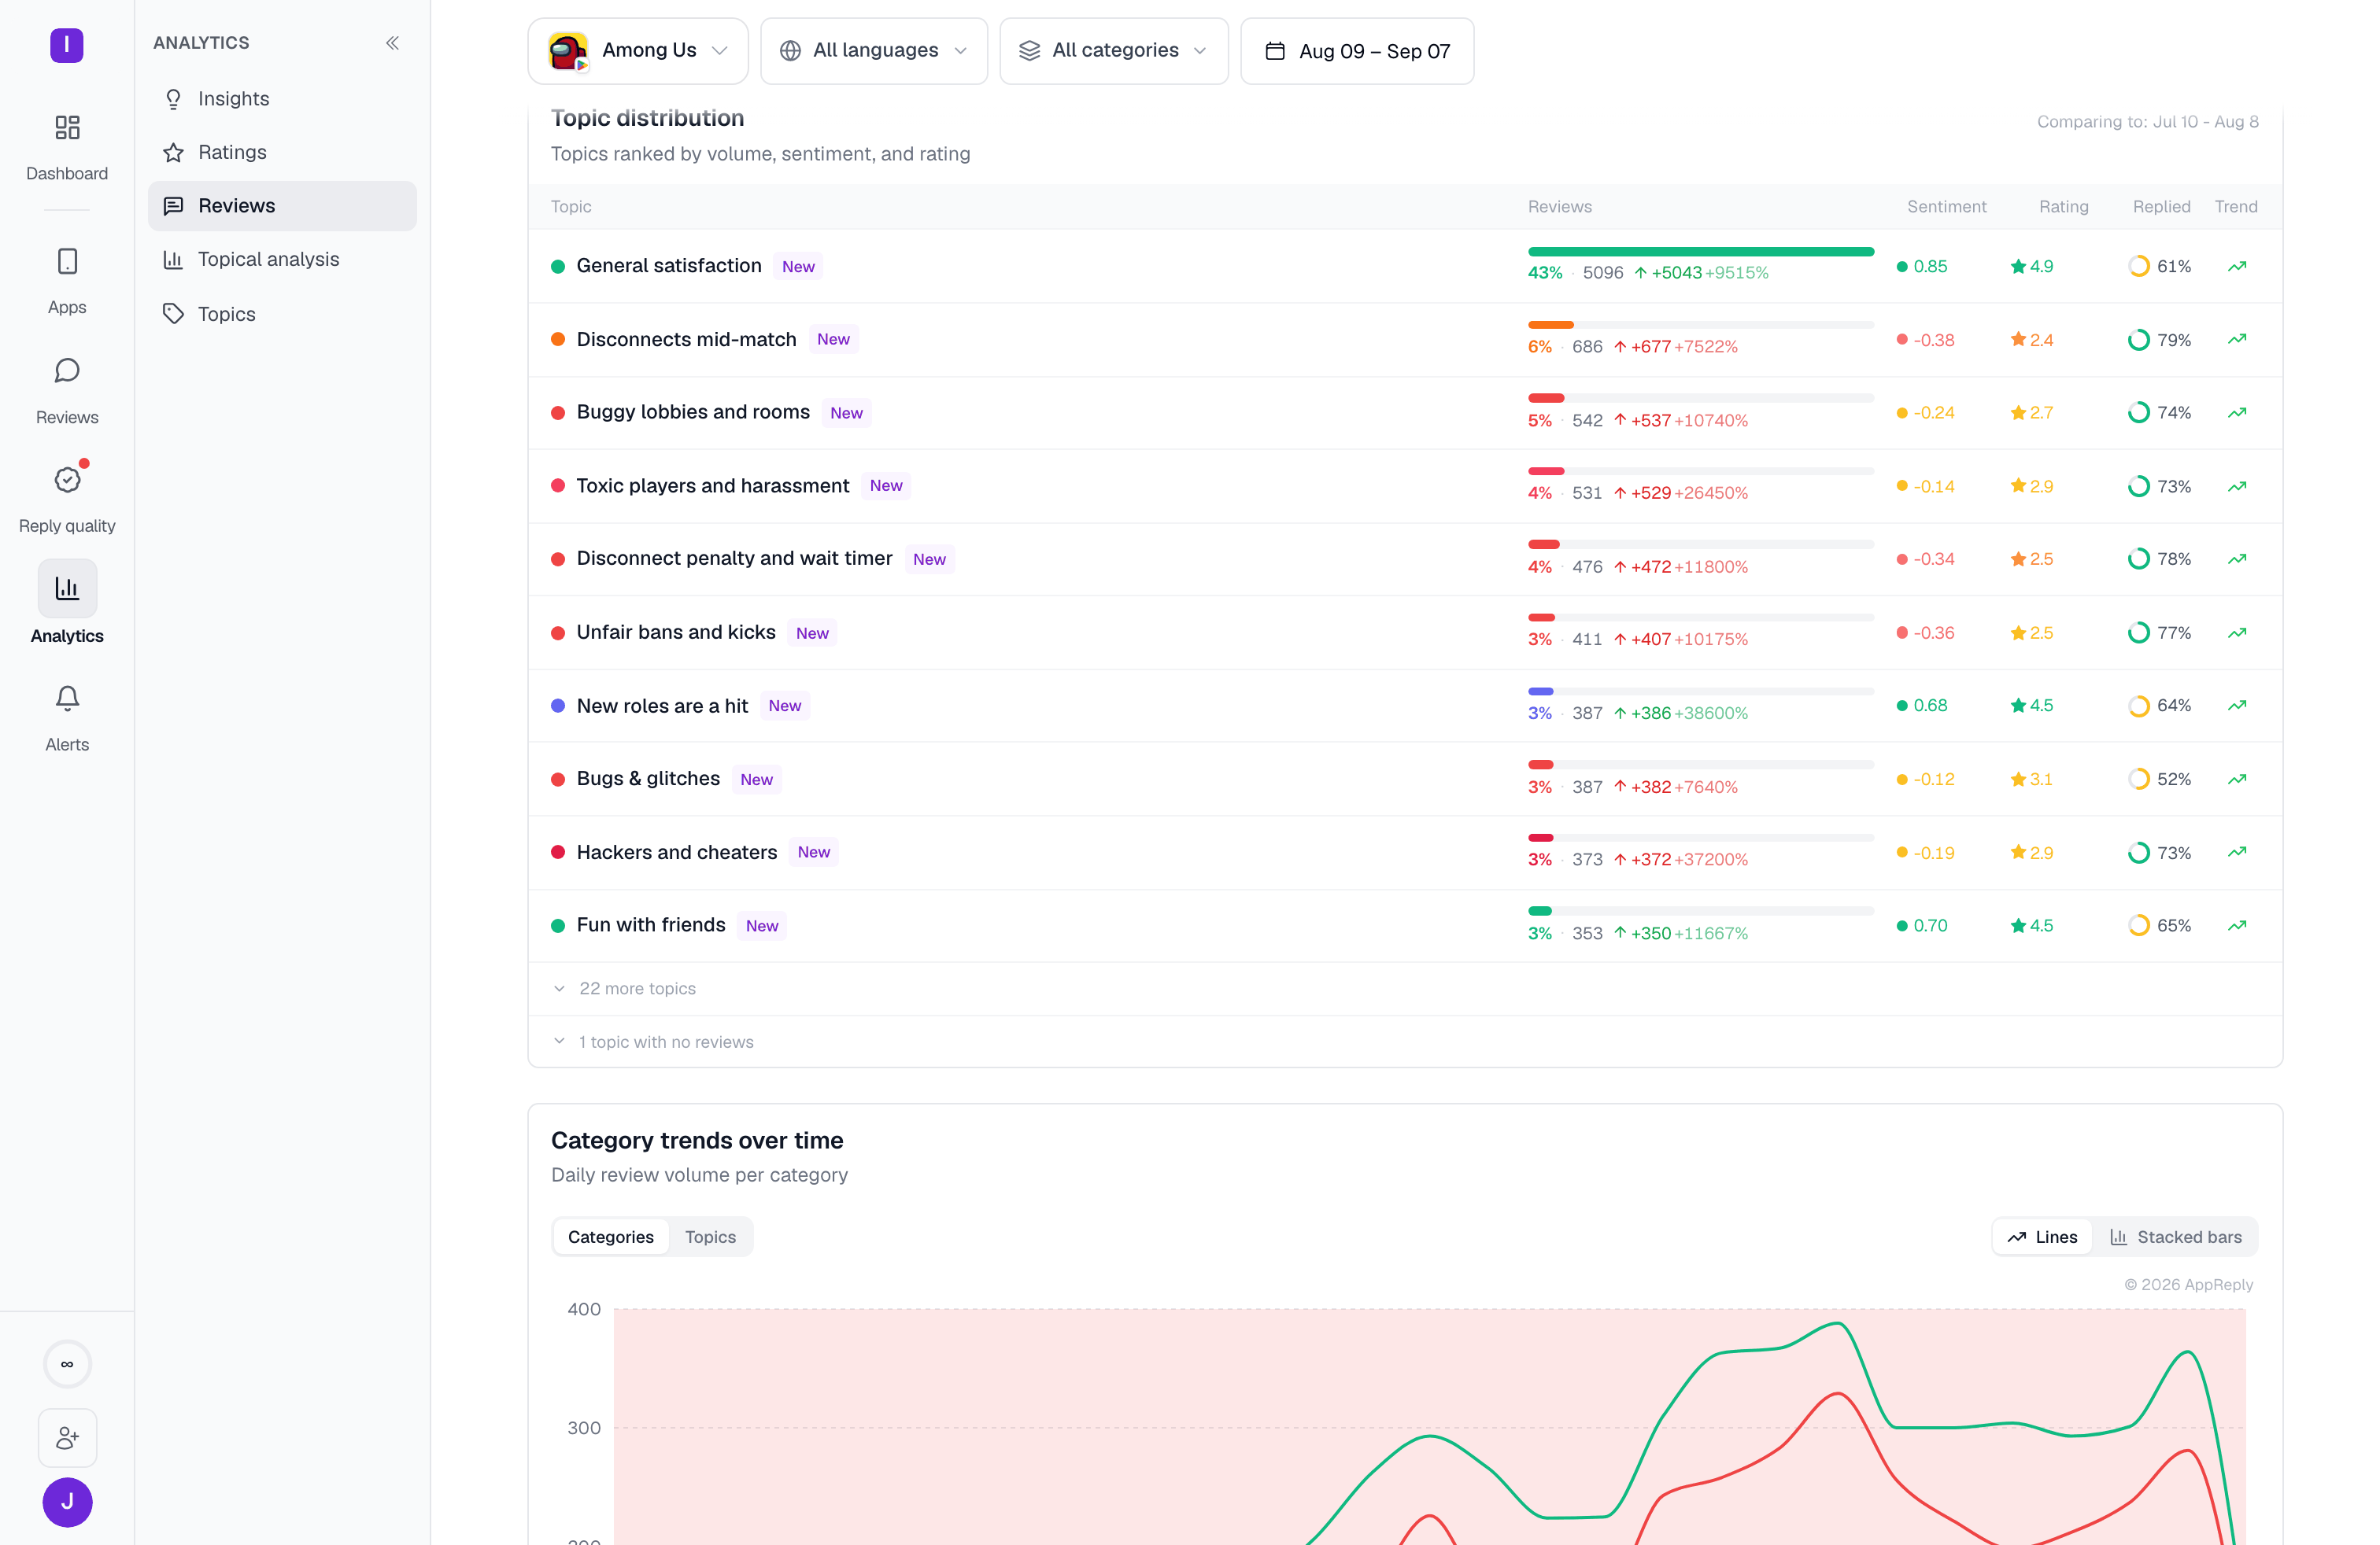Open the Disconnects mid-match topic
2380x1545 pixels.
[x=686, y=340]
